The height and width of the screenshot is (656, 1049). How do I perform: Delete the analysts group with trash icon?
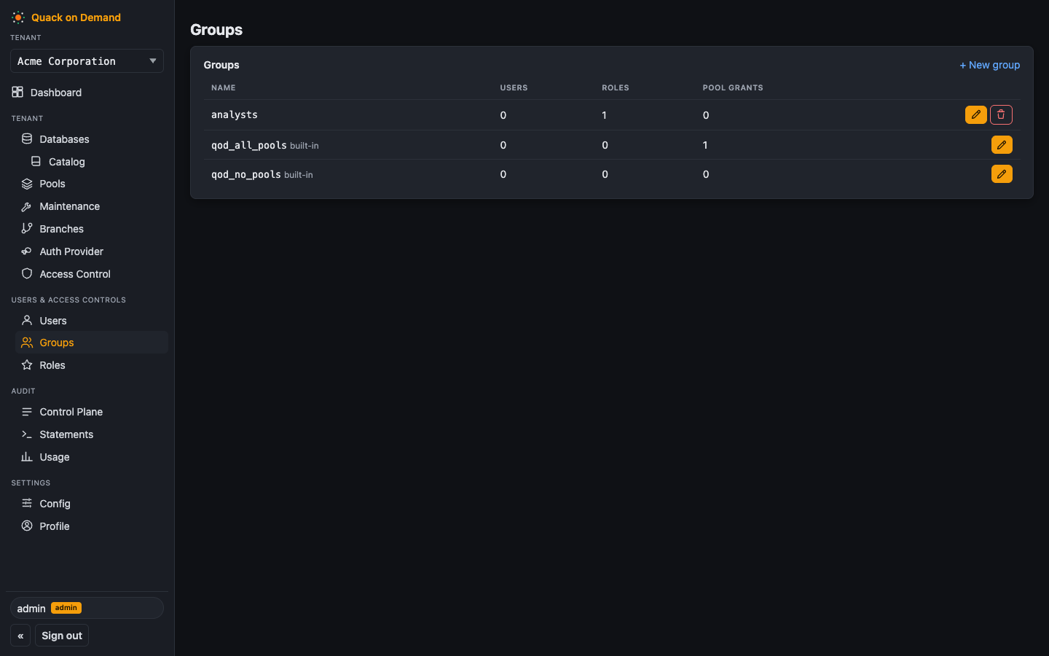point(1001,114)
